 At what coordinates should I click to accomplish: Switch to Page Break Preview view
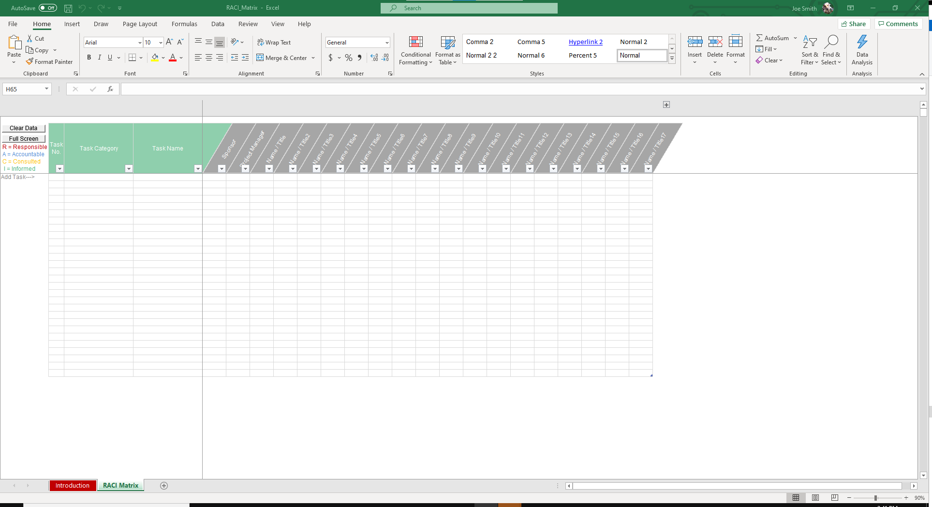834,498
